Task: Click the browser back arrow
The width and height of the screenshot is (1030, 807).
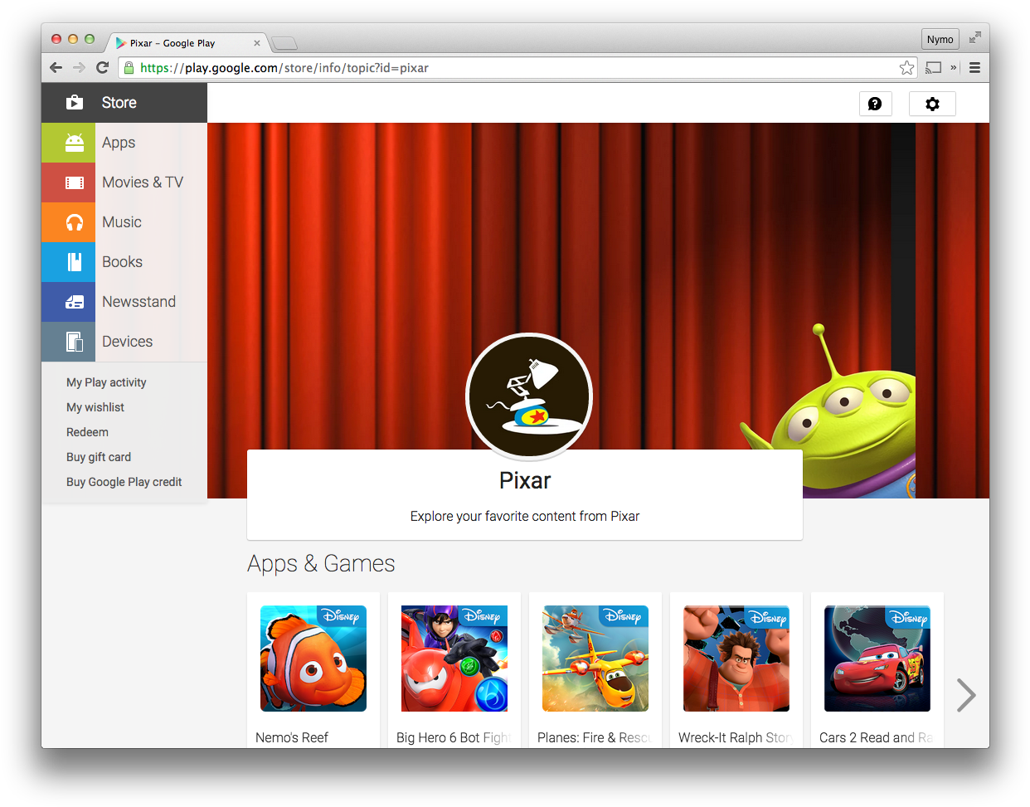Action: (x=56, y=67)
